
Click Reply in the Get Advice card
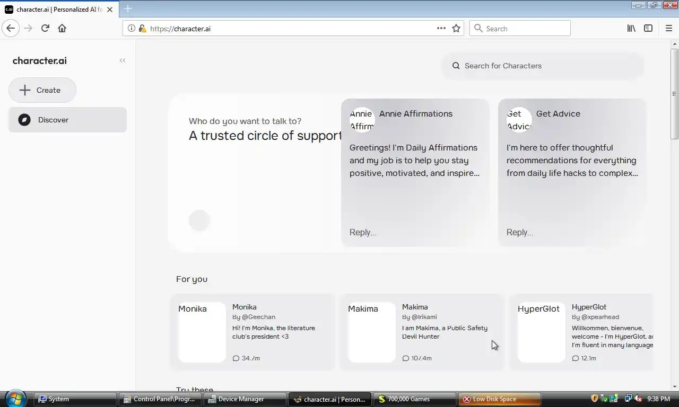[520, 232]
